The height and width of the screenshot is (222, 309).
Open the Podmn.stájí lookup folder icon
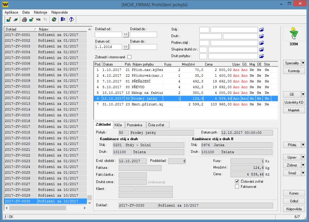tap(262, 43)
